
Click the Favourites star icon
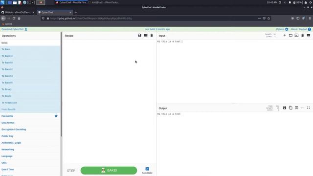click(56, 116)
